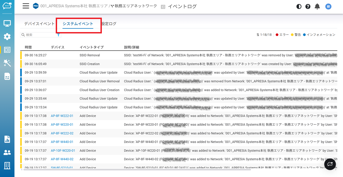343x177 pixels.
Task: Open the report chart sidebar icon
Action: tap(7, 139)
